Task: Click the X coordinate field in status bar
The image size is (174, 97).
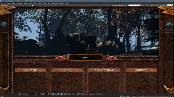Action: point(32,94)
